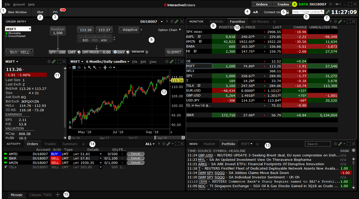Click the second magnifier zoom icon on chart

[95, 67]
